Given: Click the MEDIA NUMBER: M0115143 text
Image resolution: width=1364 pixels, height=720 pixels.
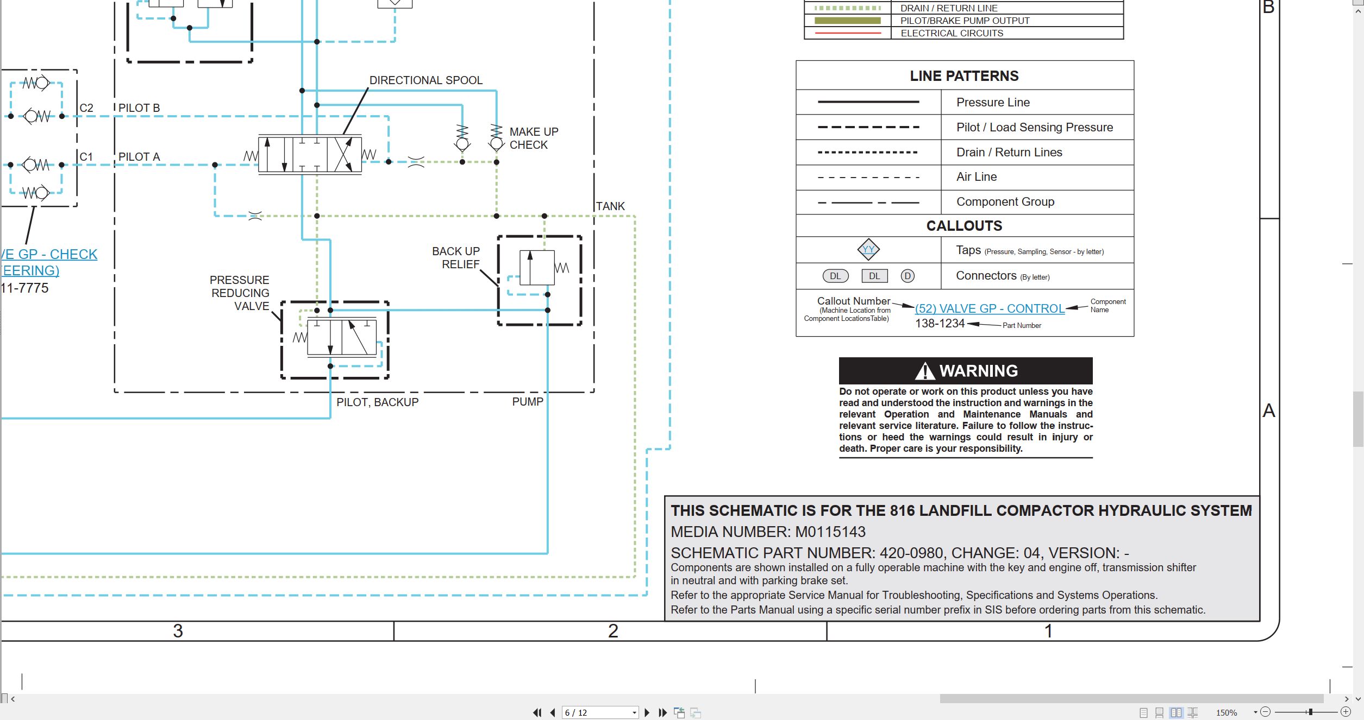Looking at the screenshot, I should pos(768,532).
